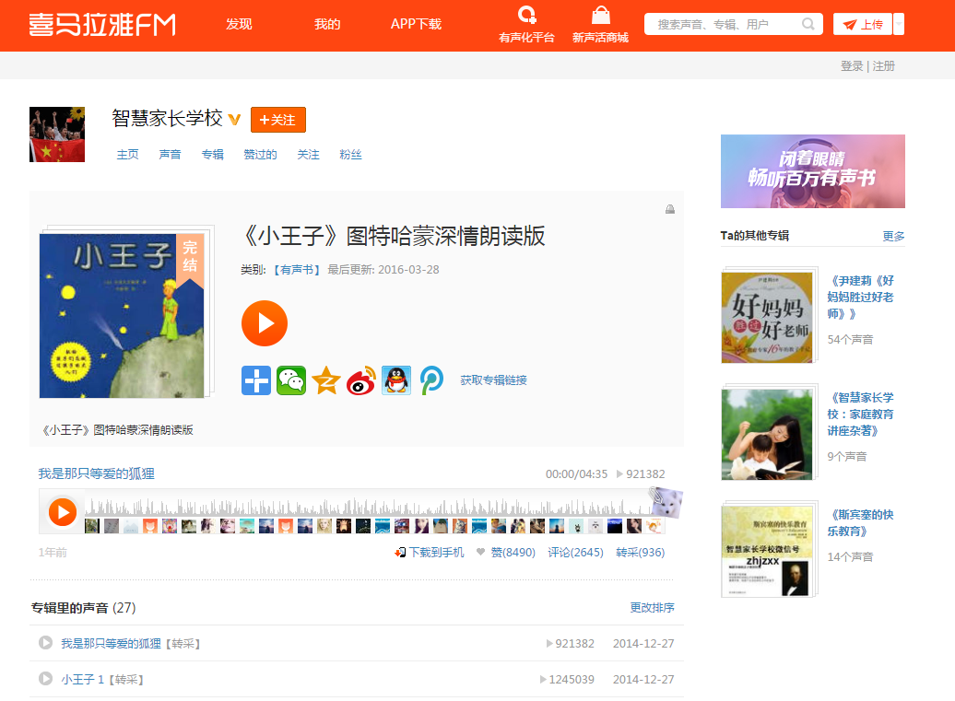This screenshot has width=955, height=701.
Task: Play the album with the big orange button
Action: pyautogui.click(x=265, y=323)
